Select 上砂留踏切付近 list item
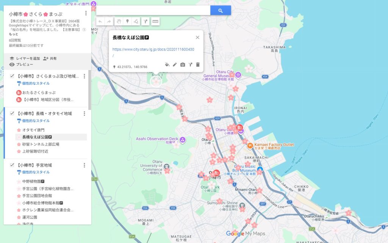388x243 pixels. 51,151
